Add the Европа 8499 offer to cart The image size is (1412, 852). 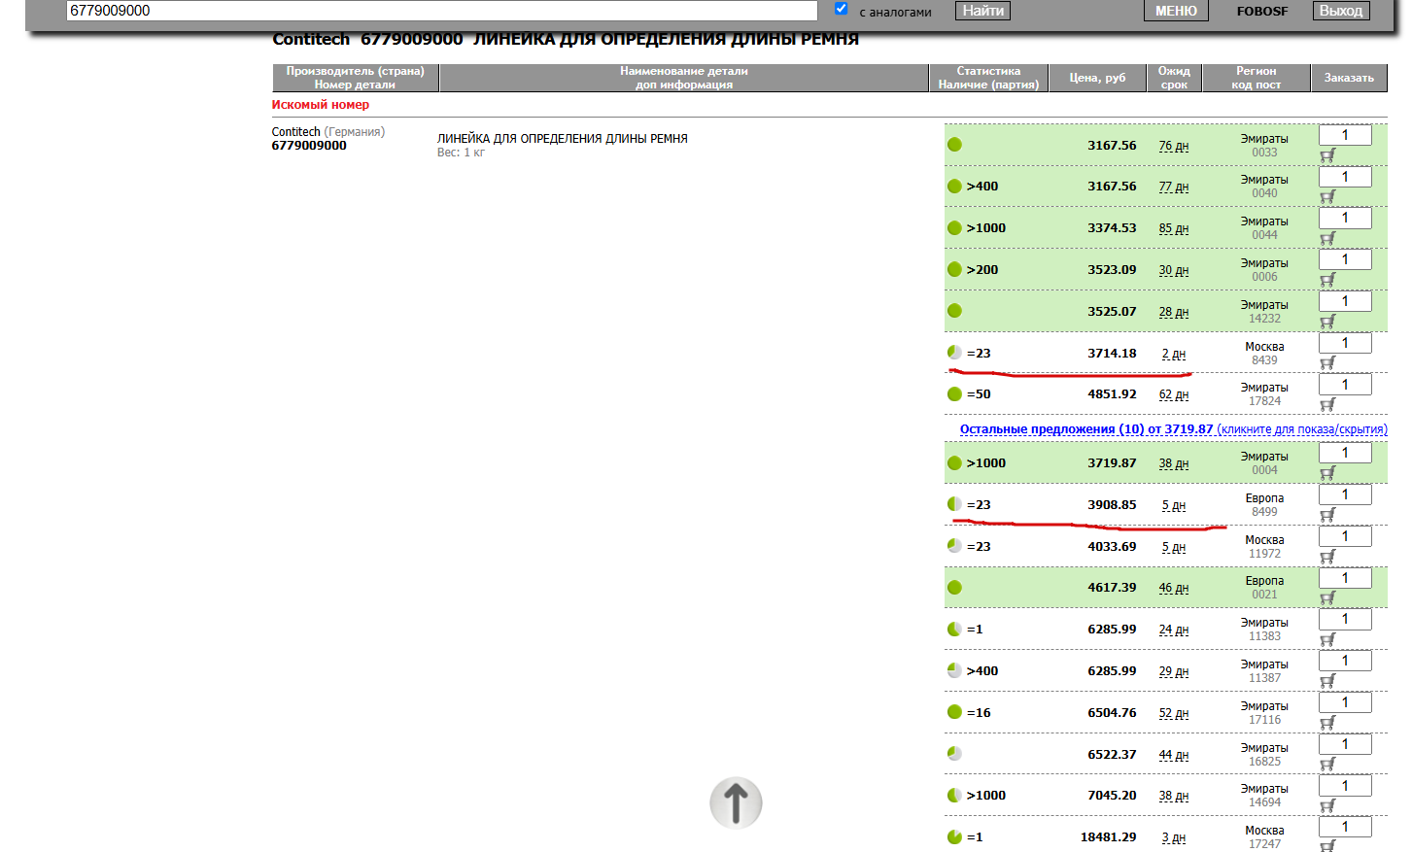click(x=1327, y=515)
